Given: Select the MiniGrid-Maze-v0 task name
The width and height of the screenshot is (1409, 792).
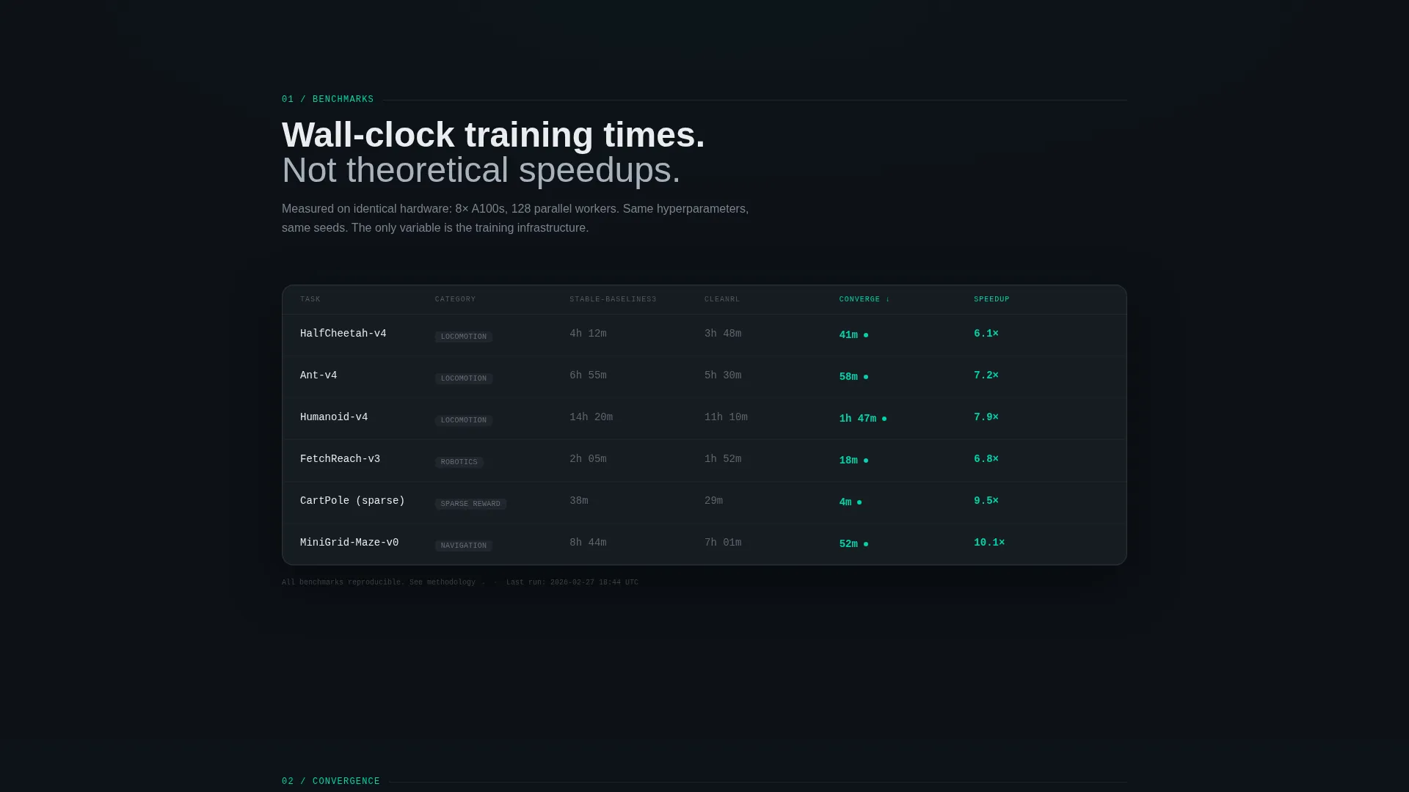Looking at the screenshot, I should coord(349,543).
